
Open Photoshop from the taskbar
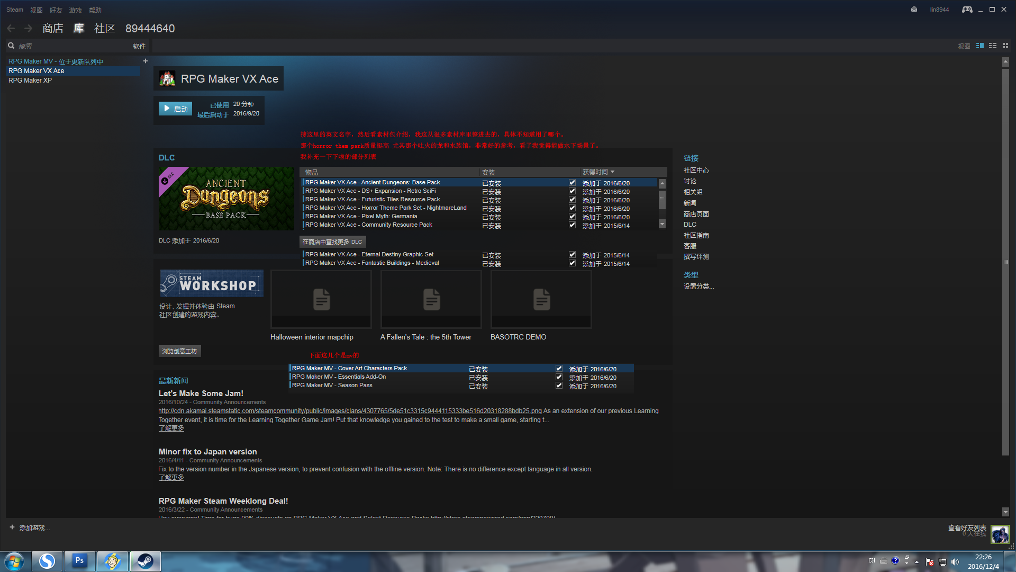point(80,561)
